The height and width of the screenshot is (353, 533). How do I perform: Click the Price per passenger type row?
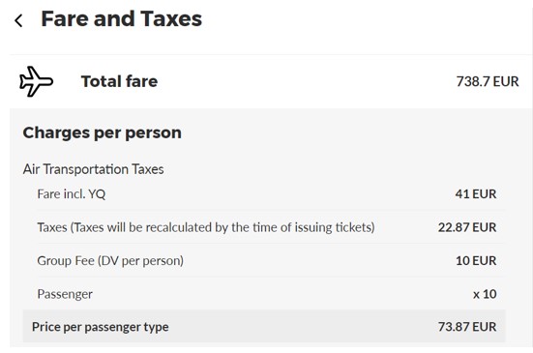264,326
